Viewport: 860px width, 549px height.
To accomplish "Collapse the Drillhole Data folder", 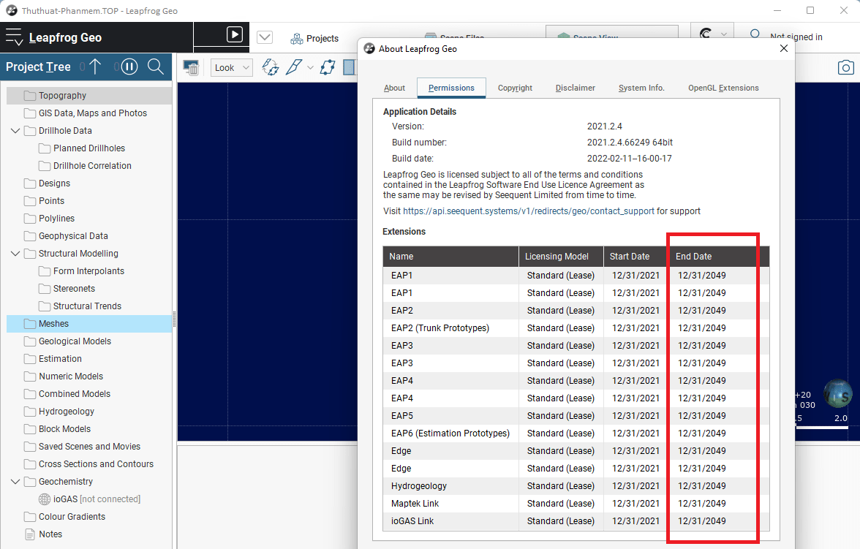I will 15,131.
